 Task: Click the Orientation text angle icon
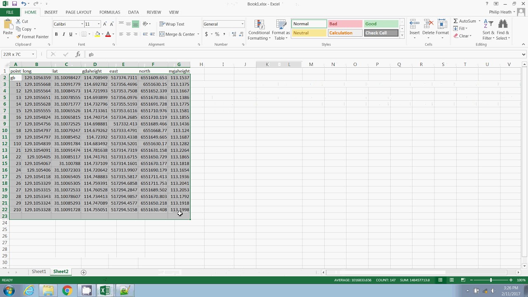pos(145,24)
